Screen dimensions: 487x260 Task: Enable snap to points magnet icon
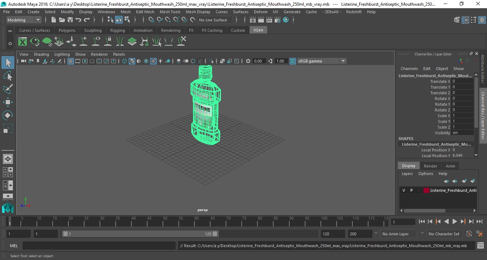click(x=168, y=20)
